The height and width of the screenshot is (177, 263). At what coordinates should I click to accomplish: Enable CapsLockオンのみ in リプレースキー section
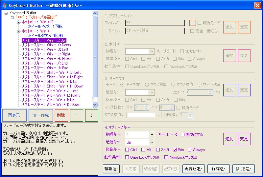[127, 157]
